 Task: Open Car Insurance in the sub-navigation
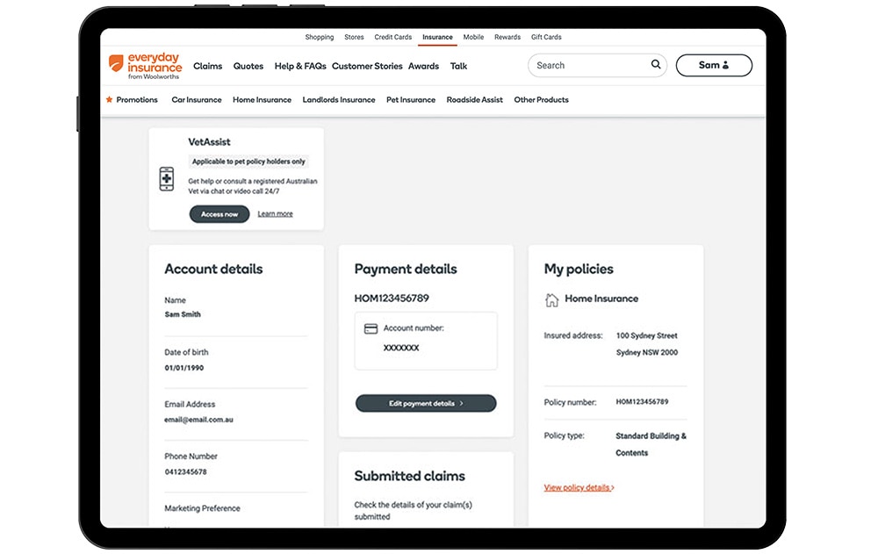point(197,100)
